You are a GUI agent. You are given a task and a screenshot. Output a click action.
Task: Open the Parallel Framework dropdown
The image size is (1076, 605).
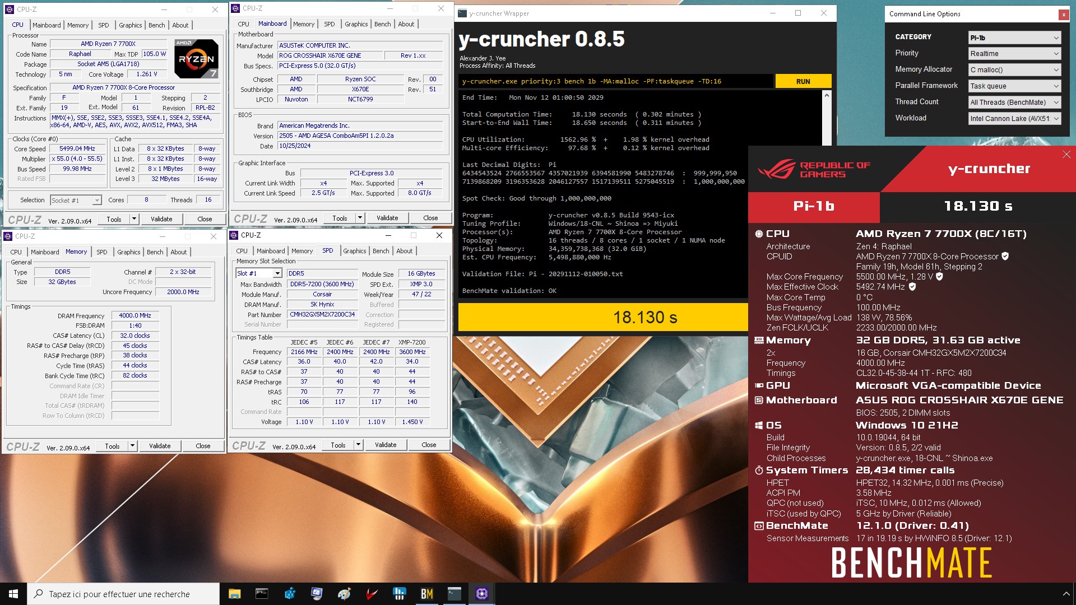click(1014, 86)
